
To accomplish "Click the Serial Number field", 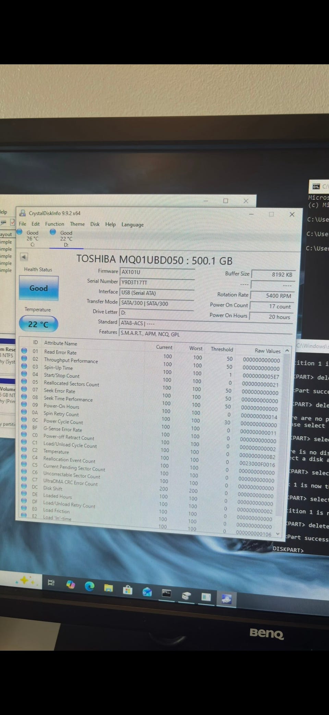I will click(157, 282).
